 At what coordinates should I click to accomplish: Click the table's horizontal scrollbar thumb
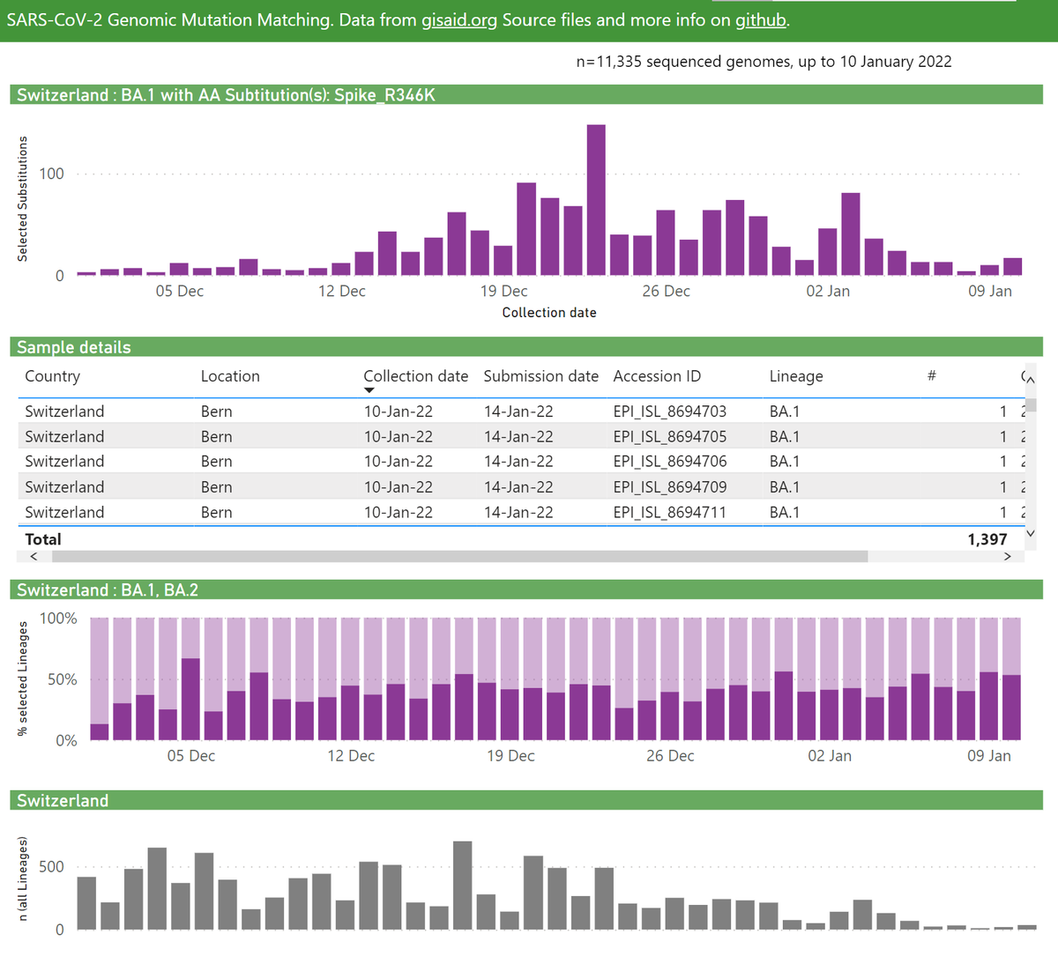(x=460, y=556)
